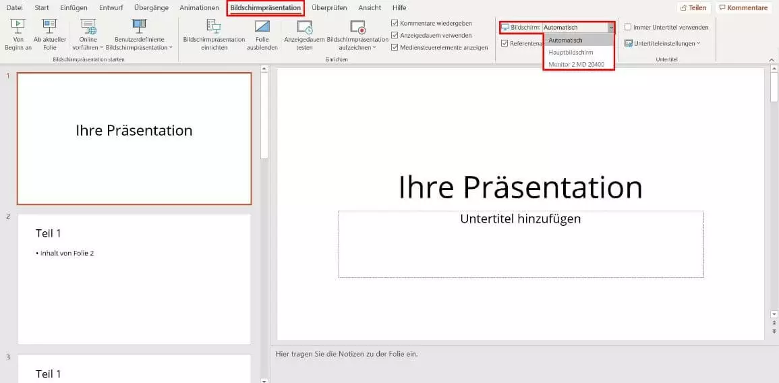The image size is (779, 383).
Task: Click the 'Ab aktueller Folie' icon
Action: [50, 26]
